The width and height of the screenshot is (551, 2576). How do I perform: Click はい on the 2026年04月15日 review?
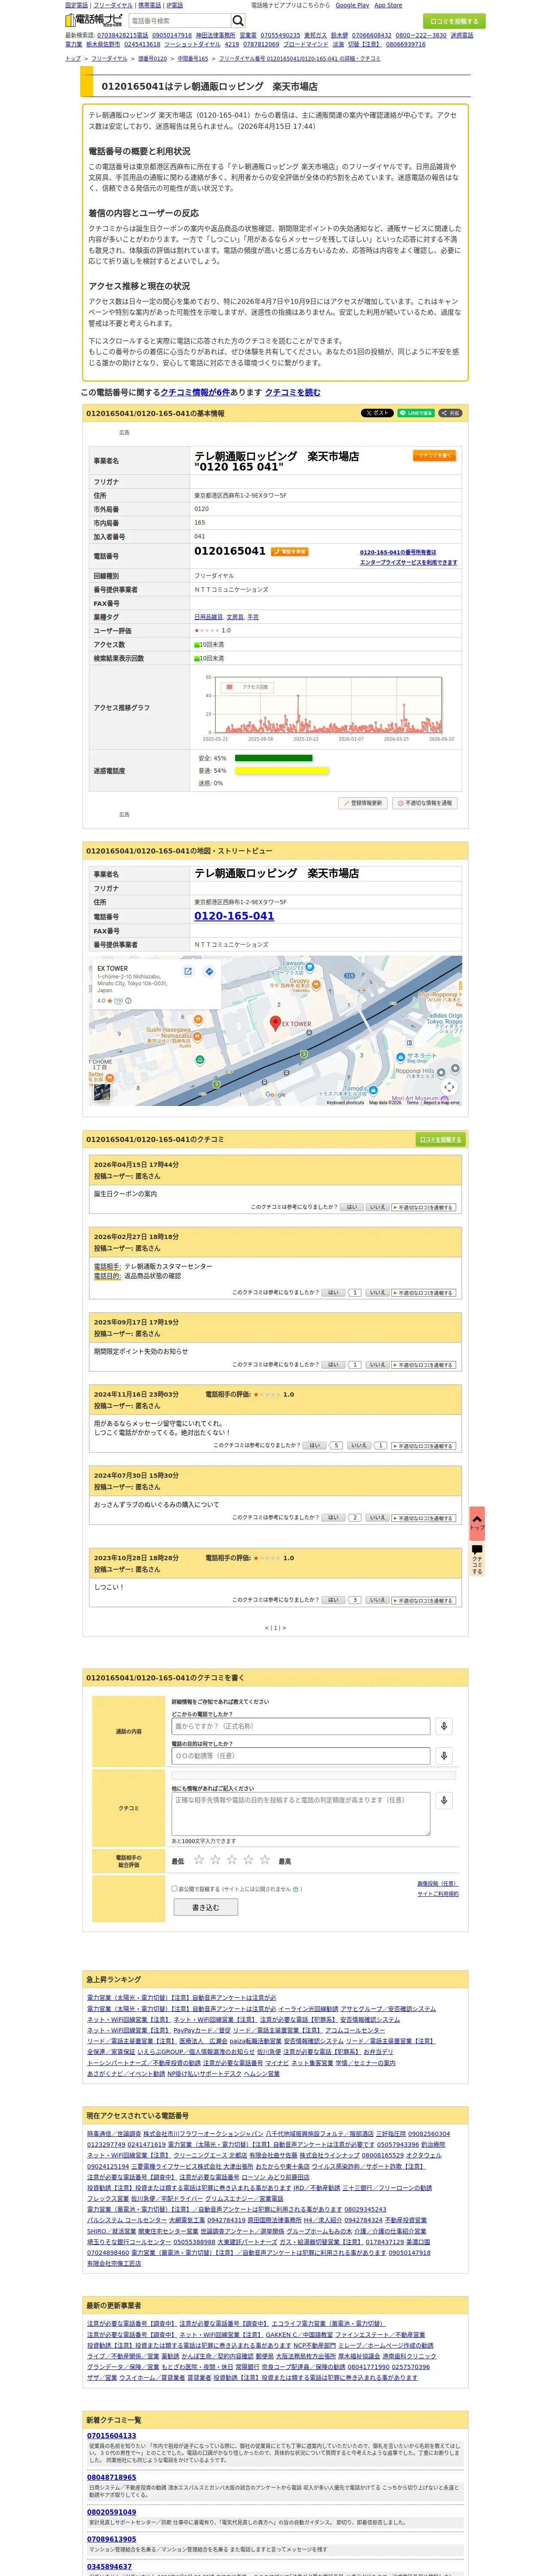[x=351, y=1207]
